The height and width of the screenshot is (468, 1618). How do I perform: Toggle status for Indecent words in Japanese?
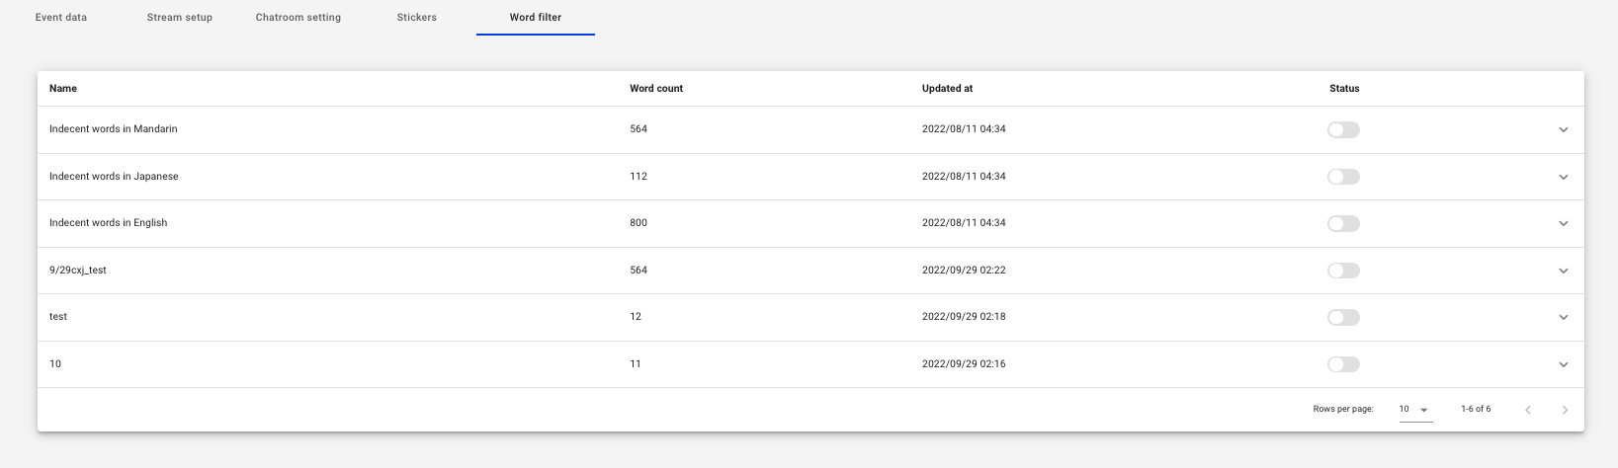pos(1343,177)
